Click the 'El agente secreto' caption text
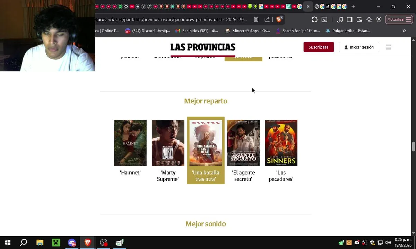 pyautogui.click(x=243, y=176)
